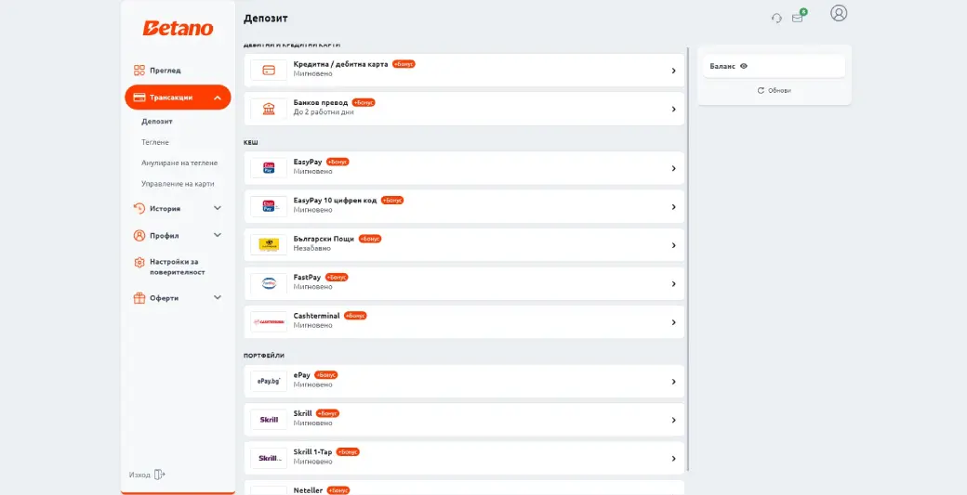Open Български Пощи row arrow
The image size is (967, 495).
tap(674, 246)
